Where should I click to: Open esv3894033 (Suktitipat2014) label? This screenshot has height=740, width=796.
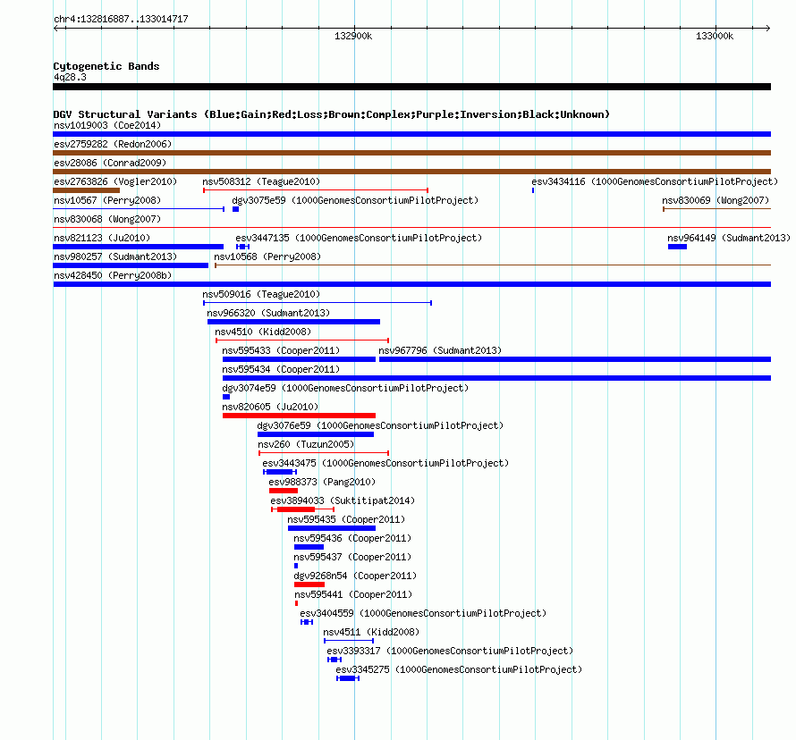343,500
